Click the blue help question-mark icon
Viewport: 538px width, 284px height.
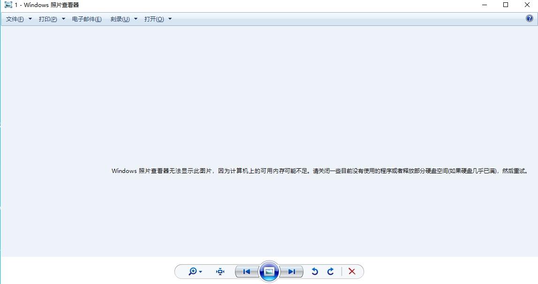[530, 19]
